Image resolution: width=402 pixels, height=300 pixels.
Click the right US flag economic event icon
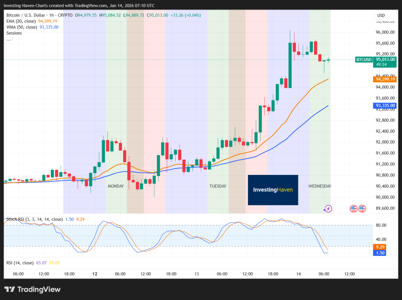362,208
